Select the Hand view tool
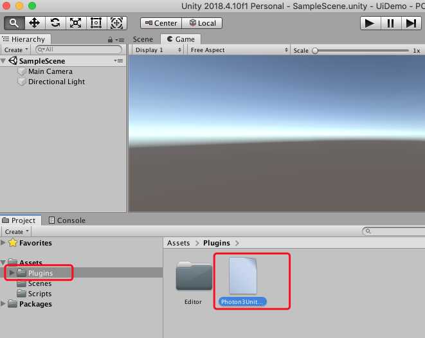The width and height of the screenshot is (425, 338). point(14,23)
